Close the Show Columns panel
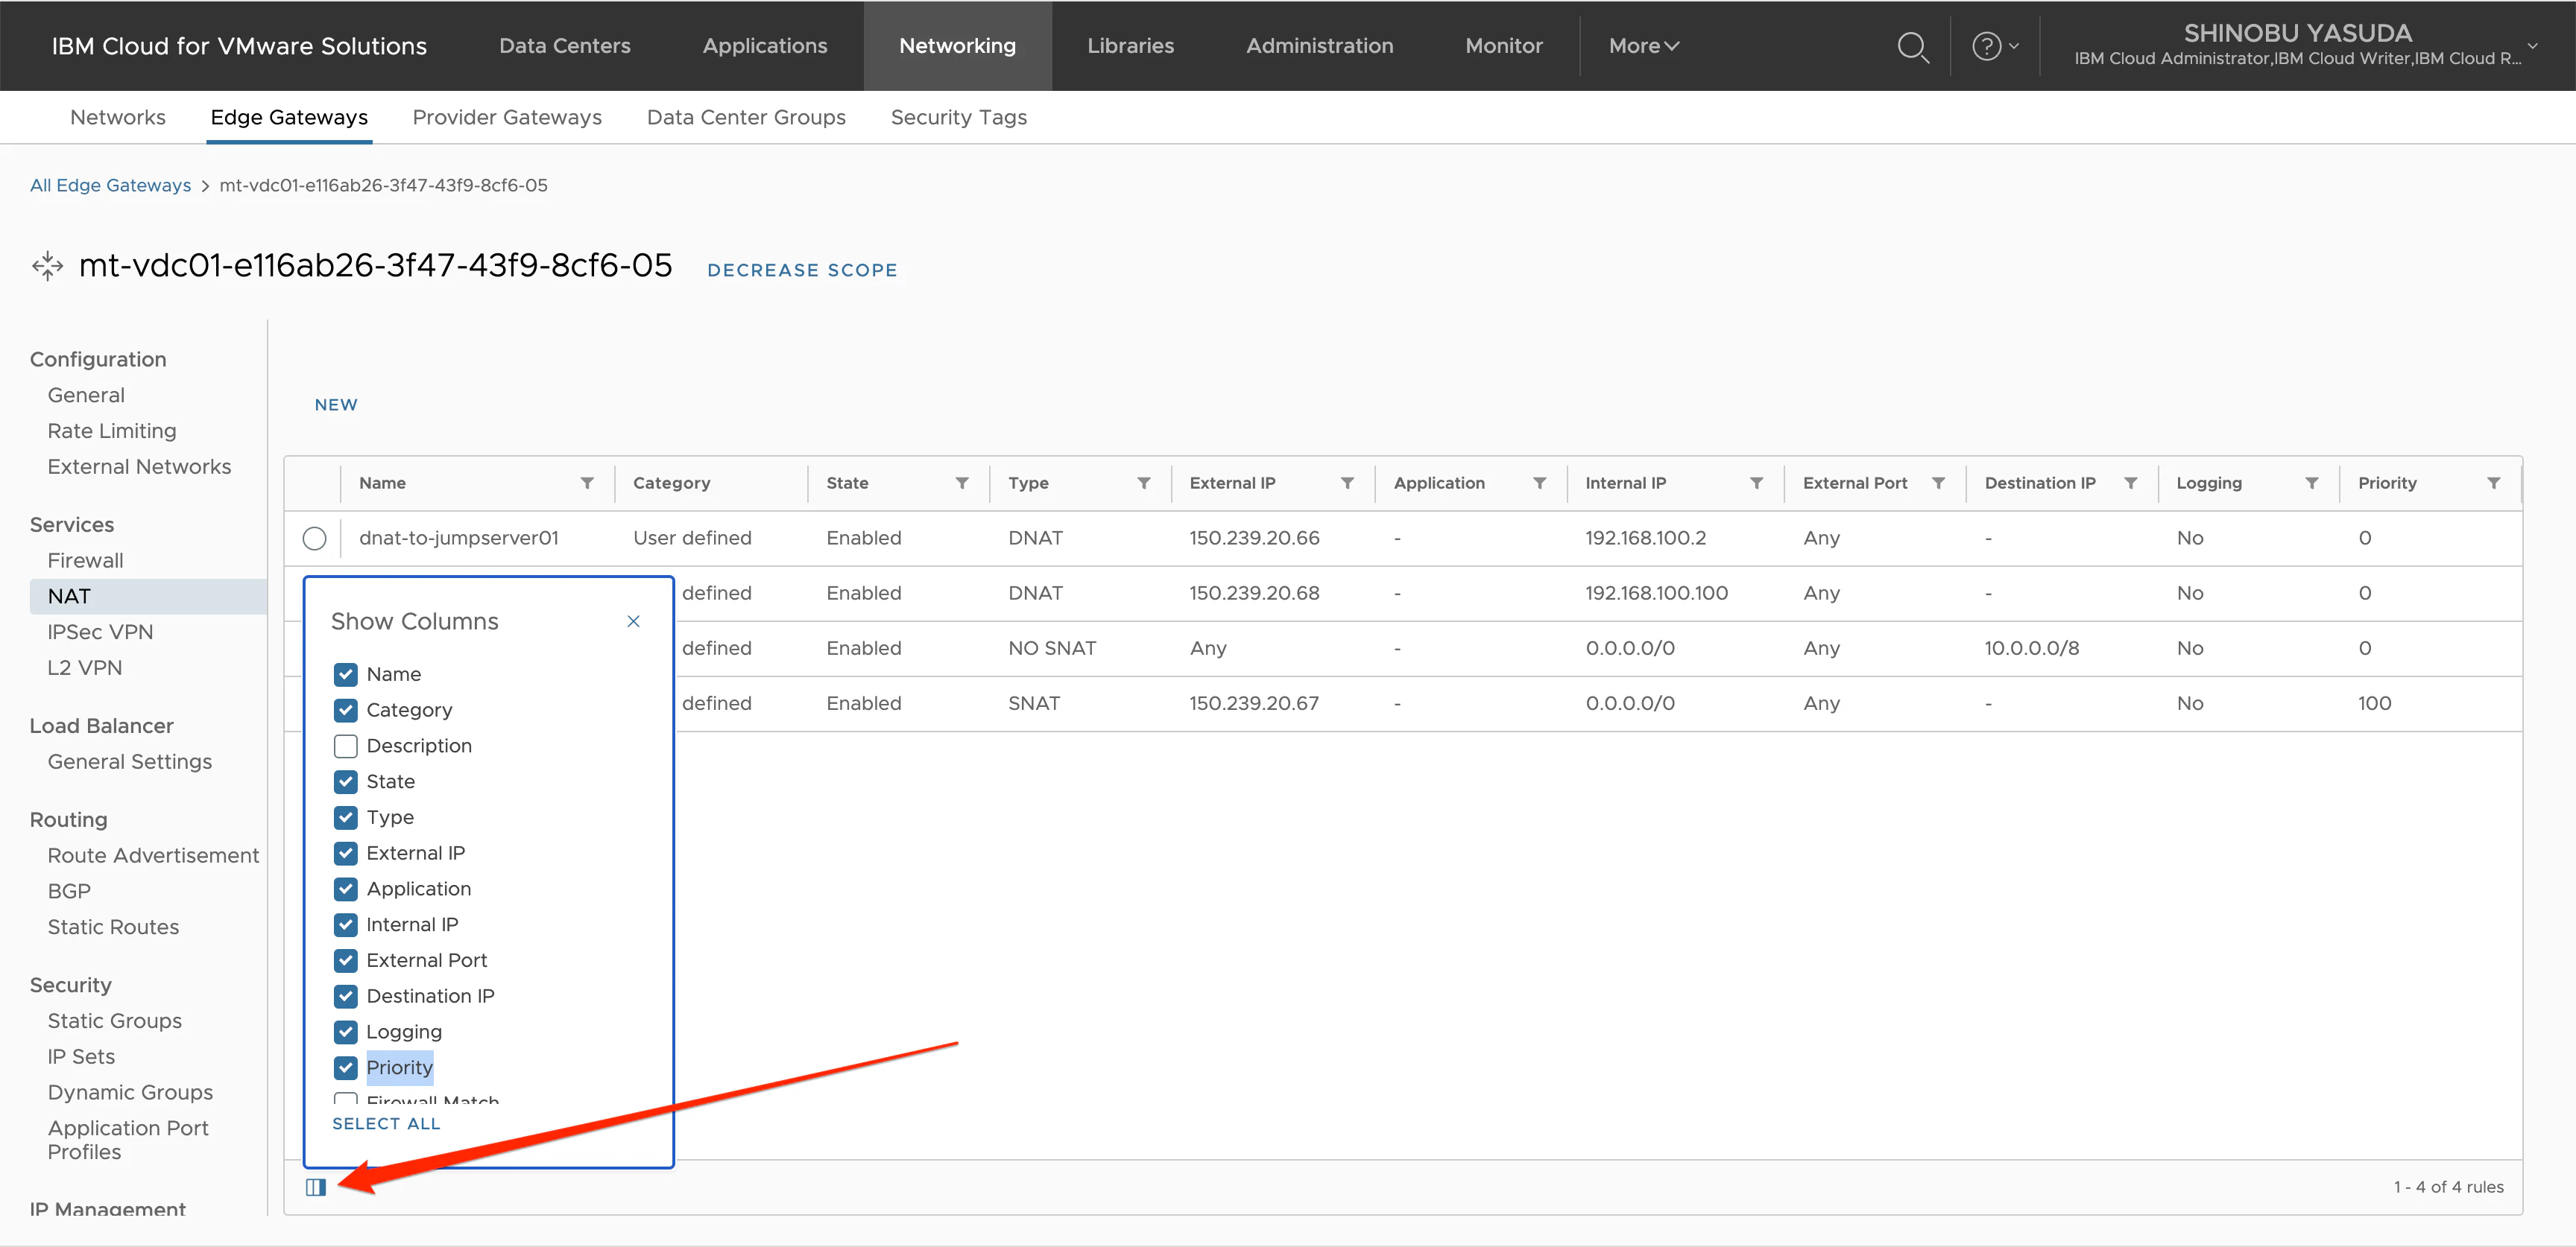 pos(633,621)
